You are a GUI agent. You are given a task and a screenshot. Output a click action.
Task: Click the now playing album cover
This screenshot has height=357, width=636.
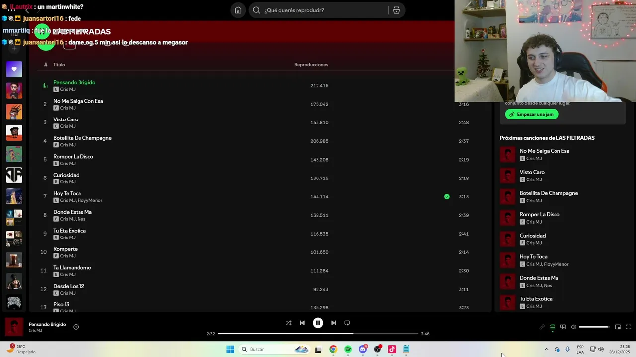click(14, 327)
